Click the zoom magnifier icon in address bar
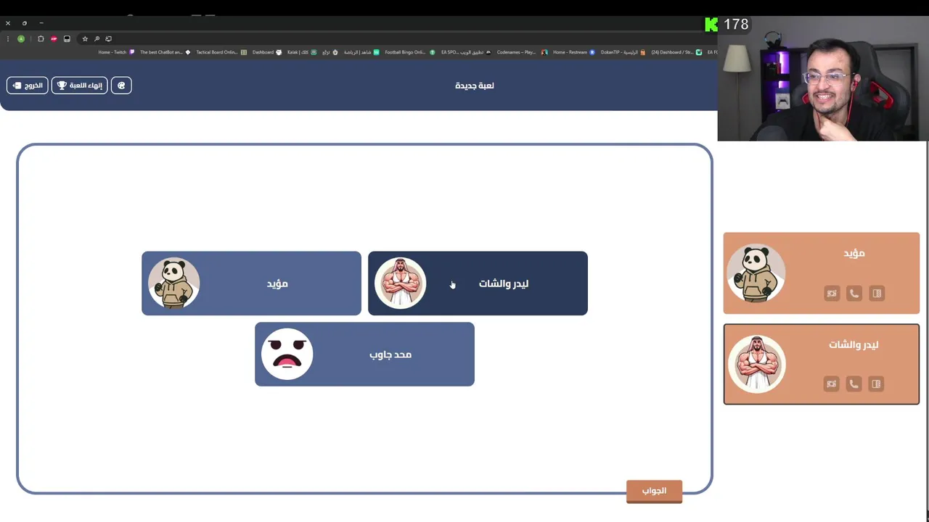 point(97,39)
